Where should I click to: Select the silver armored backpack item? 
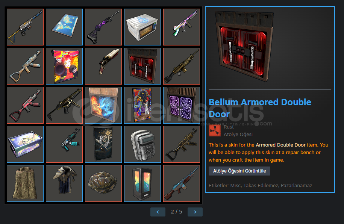pyautogui.click(x=142, y=144)
